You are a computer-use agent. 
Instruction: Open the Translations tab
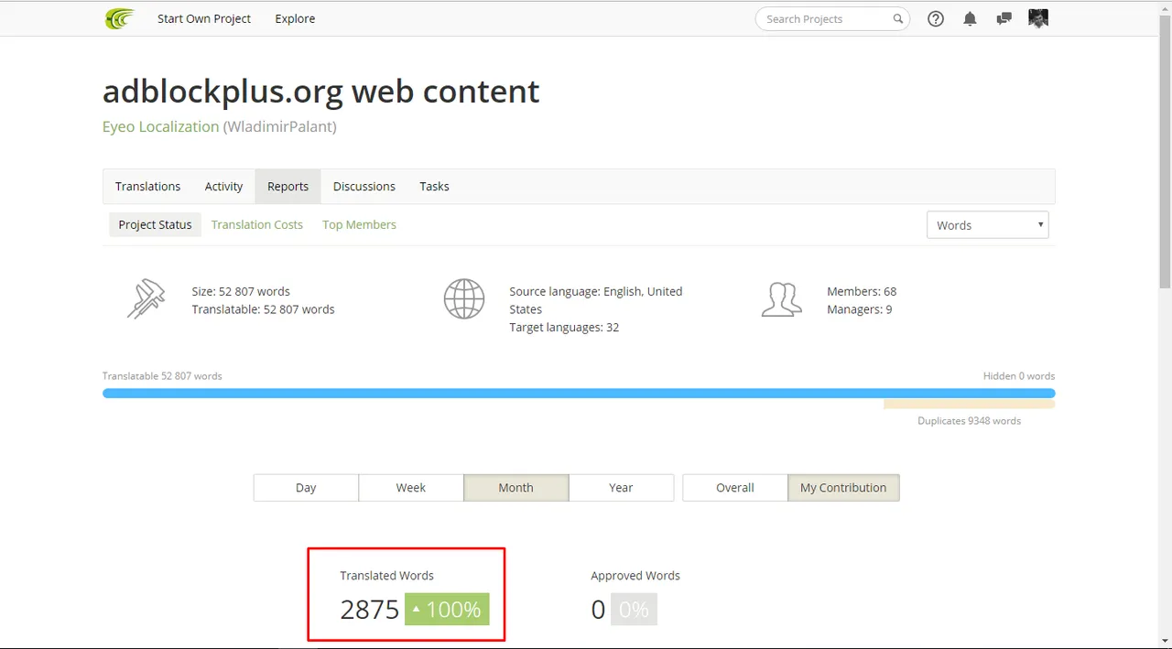tap(147, 186)
